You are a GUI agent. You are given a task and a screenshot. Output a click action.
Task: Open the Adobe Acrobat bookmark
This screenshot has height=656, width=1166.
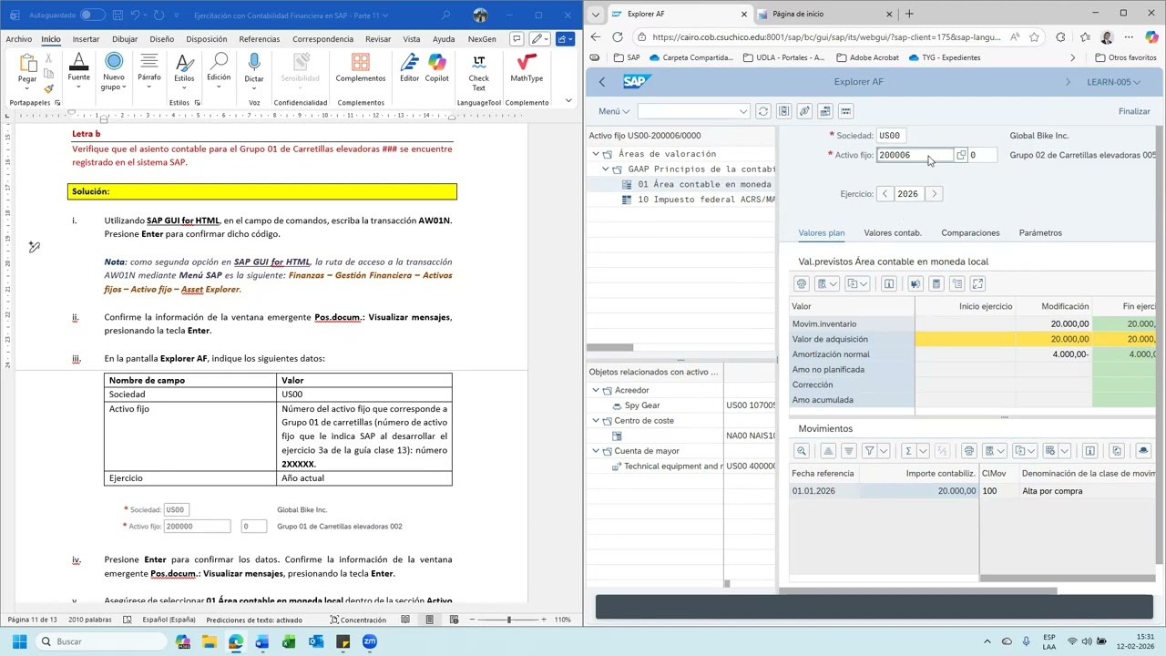(866, 57)
